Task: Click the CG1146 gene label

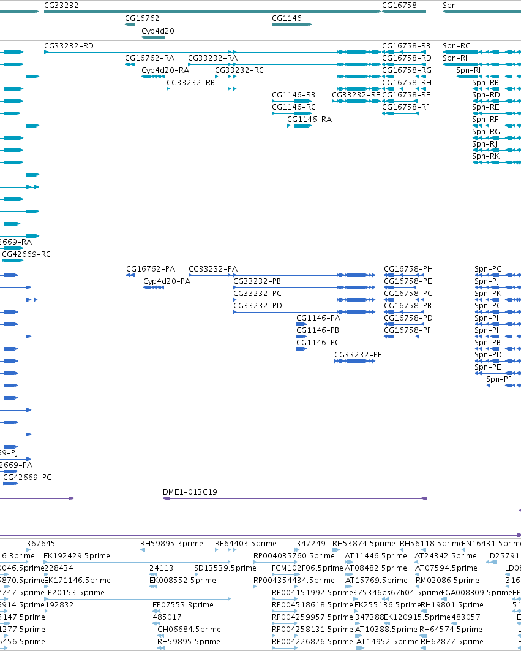Action: click(287, 18)
